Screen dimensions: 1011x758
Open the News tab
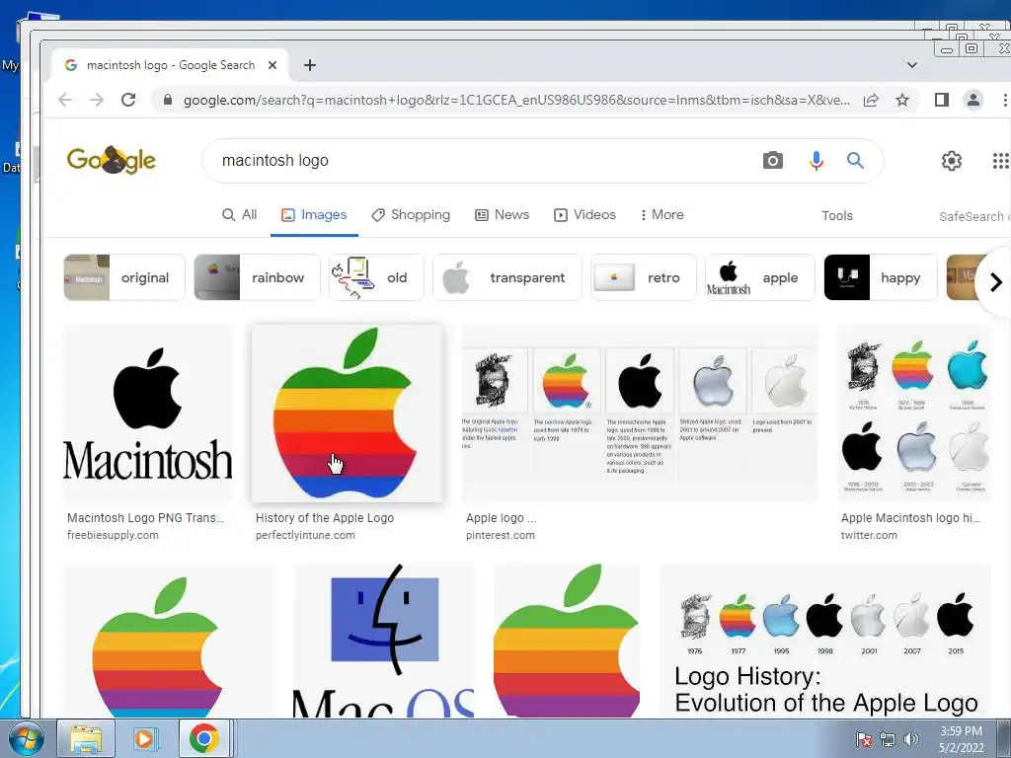[x=502, y=214]
